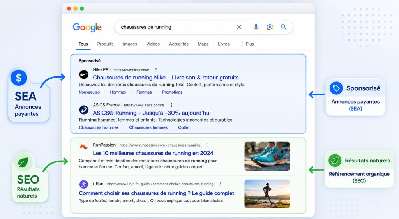Open Chaussures de running Nike ad headline
The height and width of the screenshot is (219, 399).
tap(166, 78)
